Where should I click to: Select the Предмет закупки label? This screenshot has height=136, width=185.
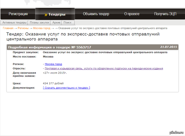point(26,52)
